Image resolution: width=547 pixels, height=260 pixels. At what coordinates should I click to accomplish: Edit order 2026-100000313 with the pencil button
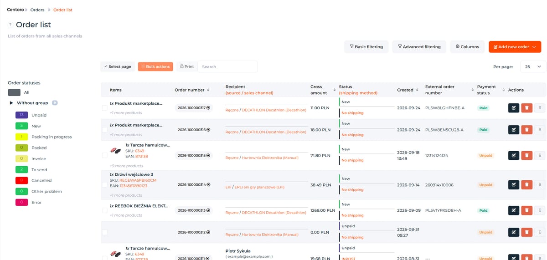pyautogui.click(x=514, y=210)
